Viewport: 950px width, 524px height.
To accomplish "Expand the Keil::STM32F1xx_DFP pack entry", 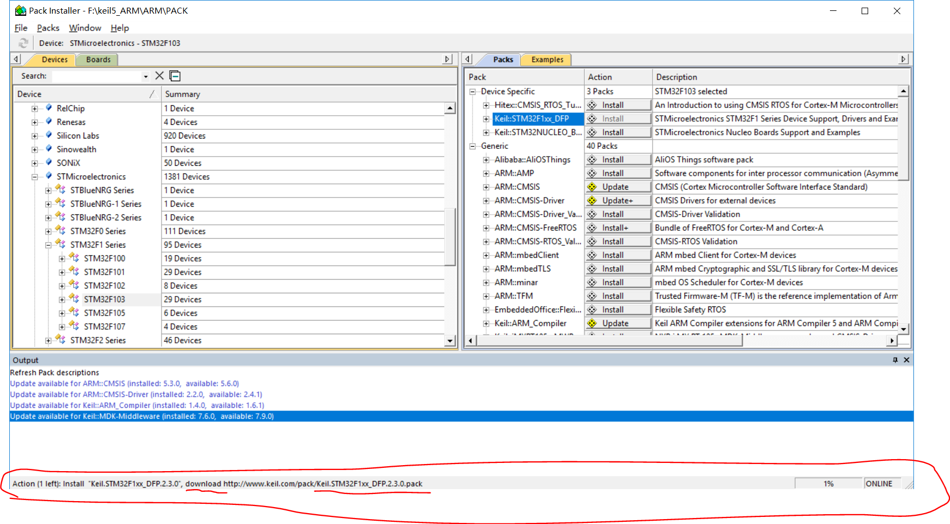I will pyautogui.click(x=486, y=119).
